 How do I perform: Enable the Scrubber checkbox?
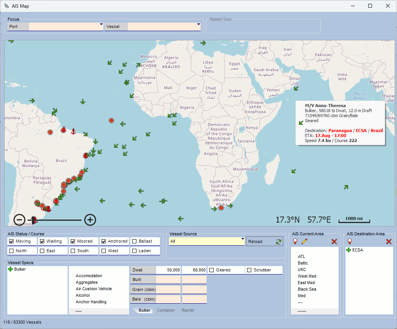249,270
